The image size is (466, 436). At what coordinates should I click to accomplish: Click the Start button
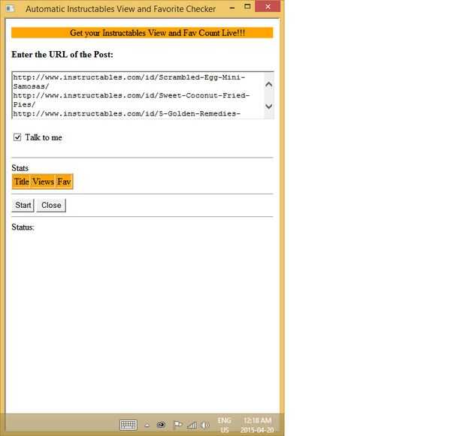pyautogui.click(x=23, y=205)
